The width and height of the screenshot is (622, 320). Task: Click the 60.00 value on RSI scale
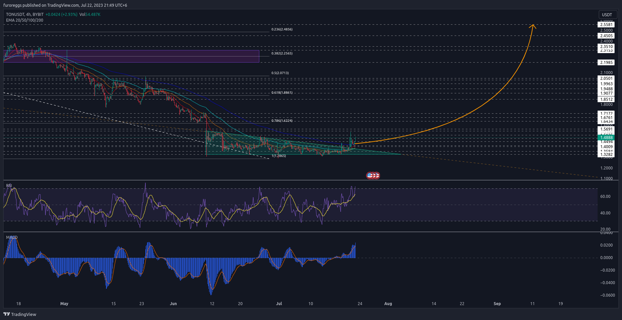point(605,197)
